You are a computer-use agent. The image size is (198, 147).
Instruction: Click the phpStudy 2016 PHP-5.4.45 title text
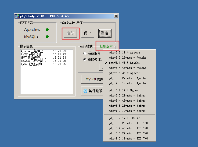click(x=44, y=16)
